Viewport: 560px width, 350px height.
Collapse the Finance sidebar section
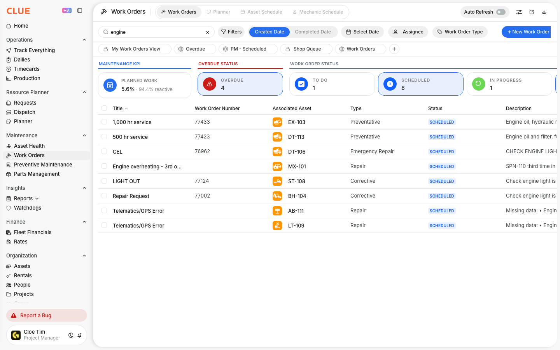[84, 222]
